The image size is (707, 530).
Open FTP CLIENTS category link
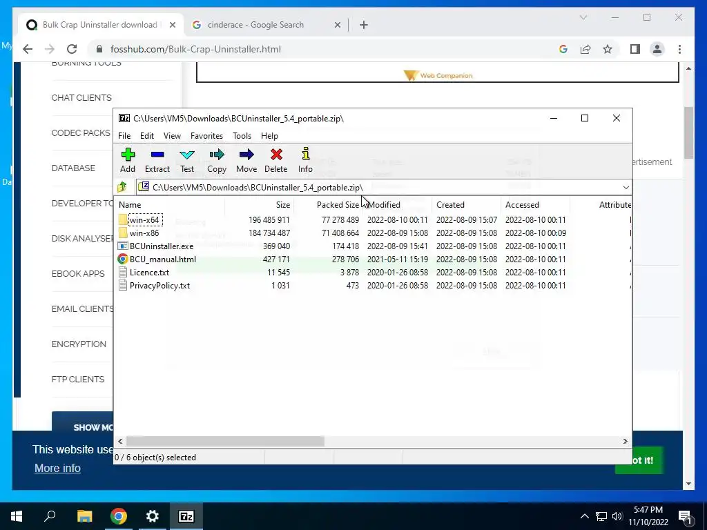point(78,379)
